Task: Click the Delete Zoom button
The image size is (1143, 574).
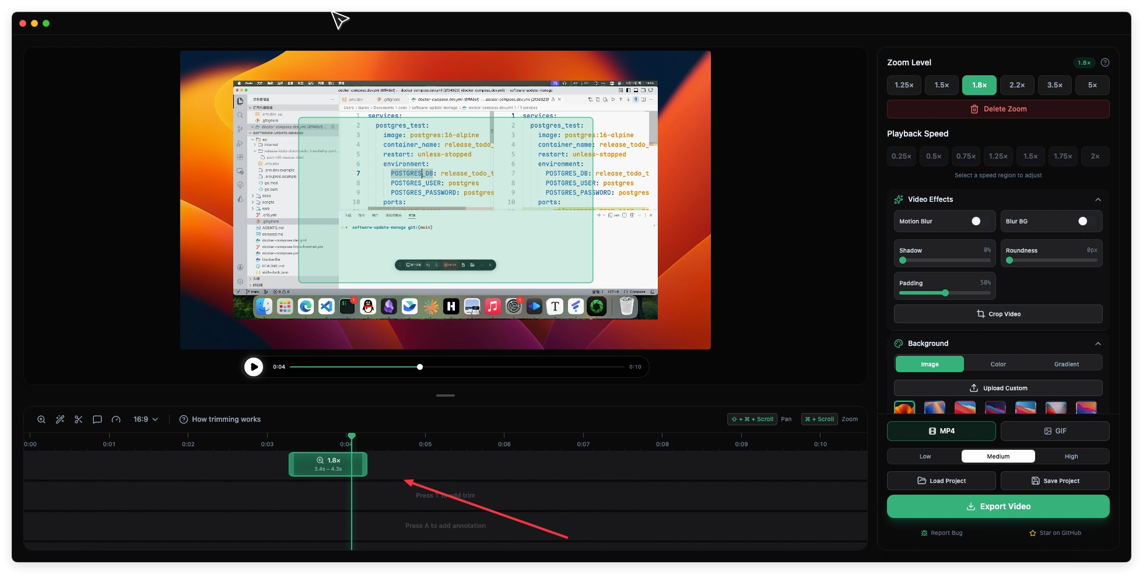Action: click(998, 109)
